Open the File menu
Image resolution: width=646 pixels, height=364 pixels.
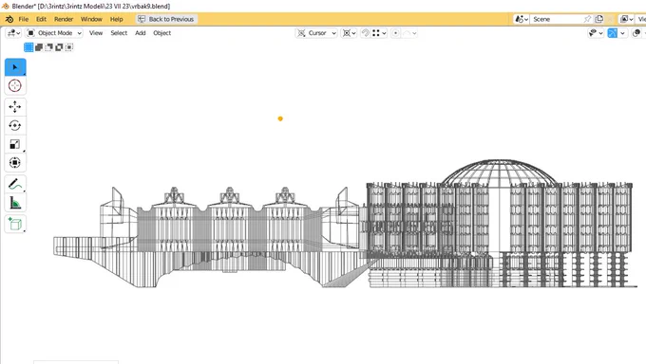point(24,19)
